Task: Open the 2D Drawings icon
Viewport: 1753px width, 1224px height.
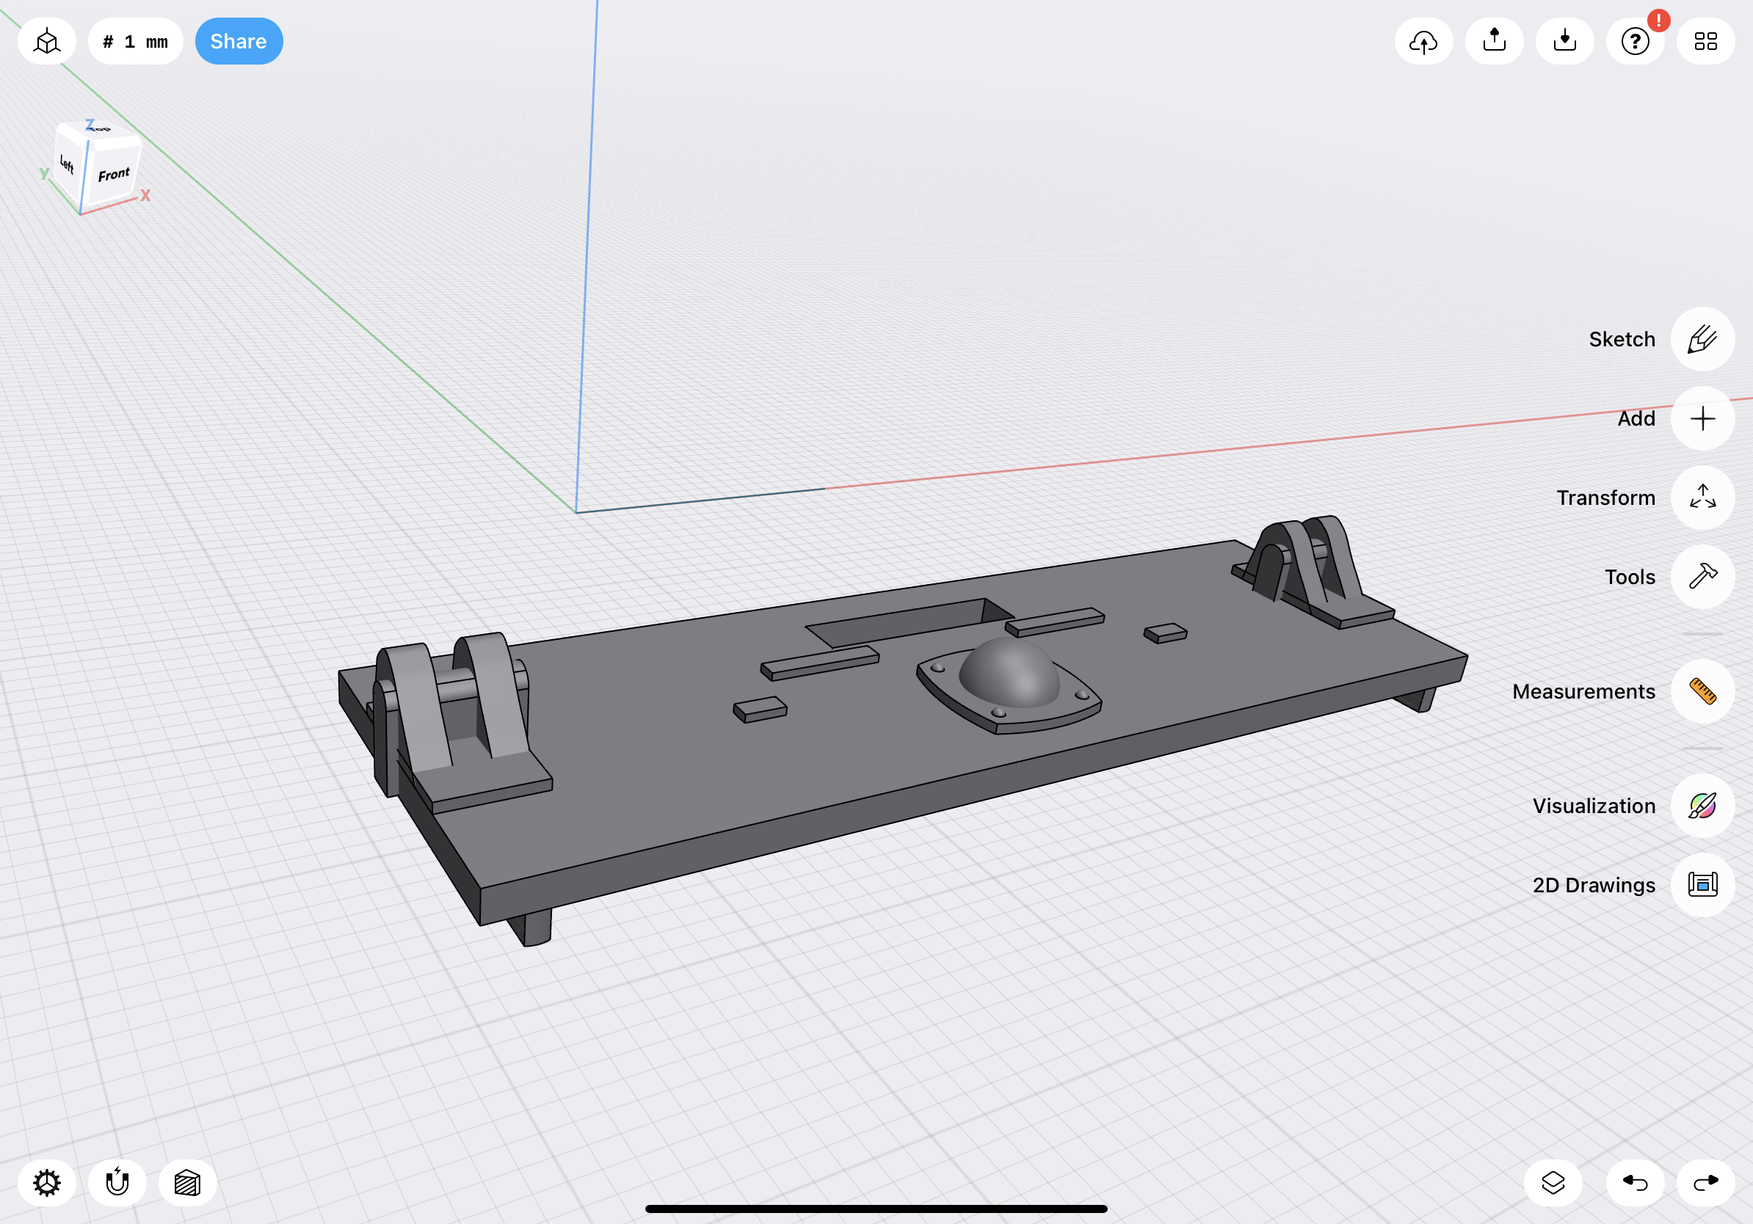Action: coord(1702,885)
